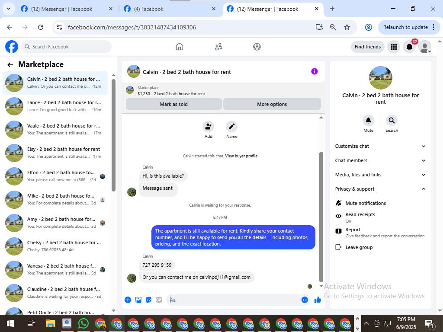The image size is (443, 332).
Task: Click install app icon in address bar
Action: (x=319, y=27)
